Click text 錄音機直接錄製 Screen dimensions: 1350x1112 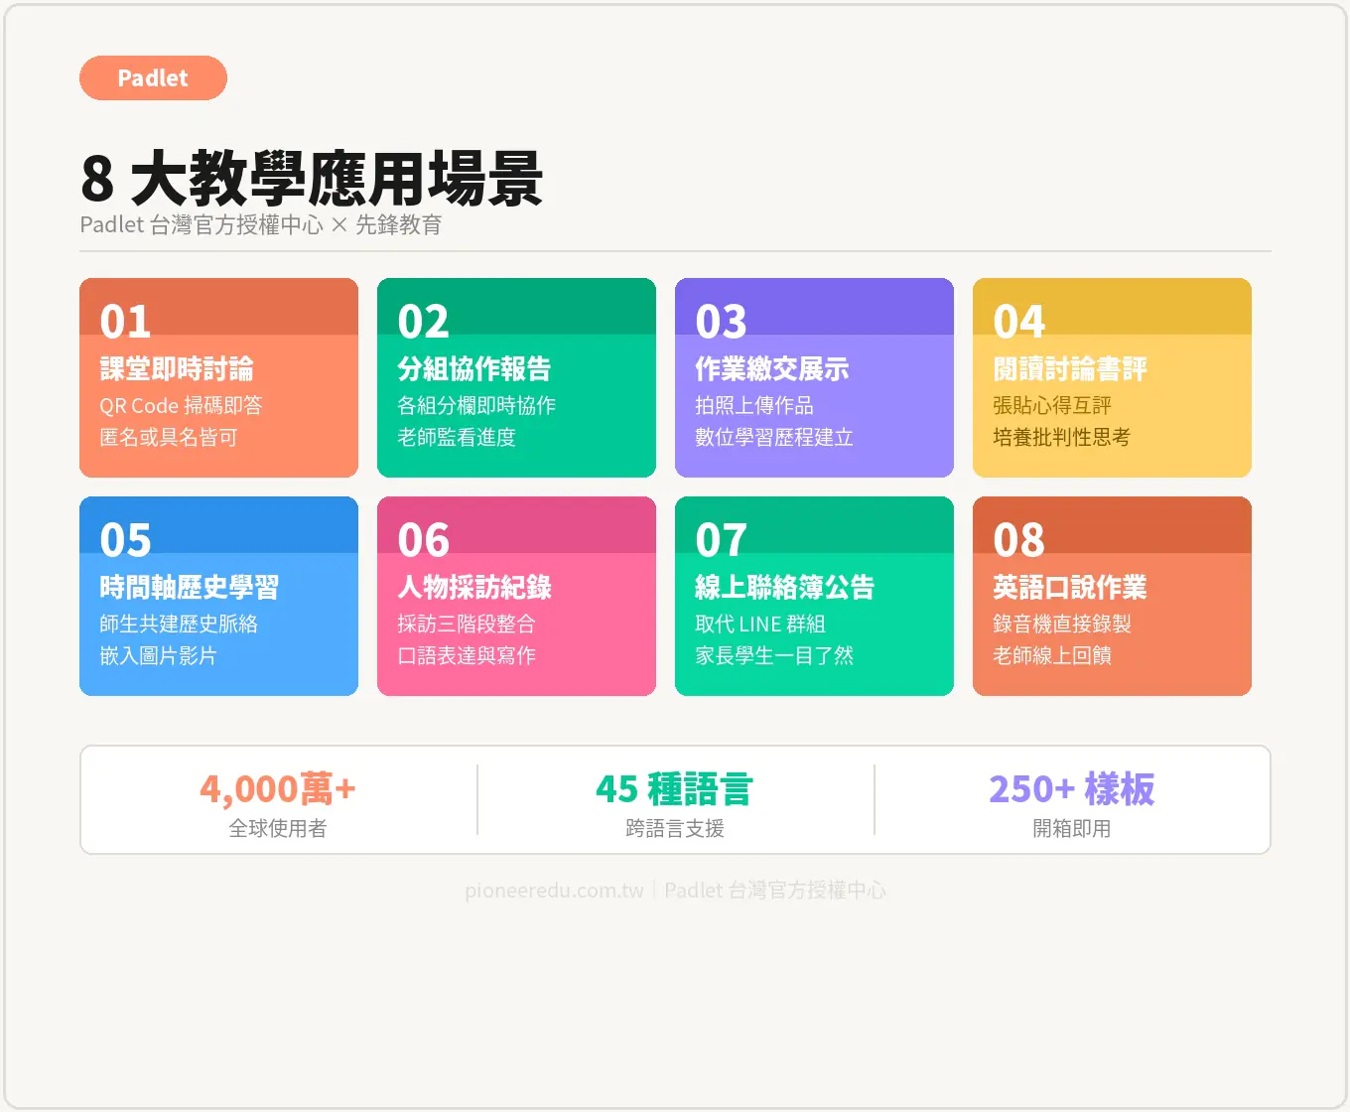click(x=1062, y=625)
